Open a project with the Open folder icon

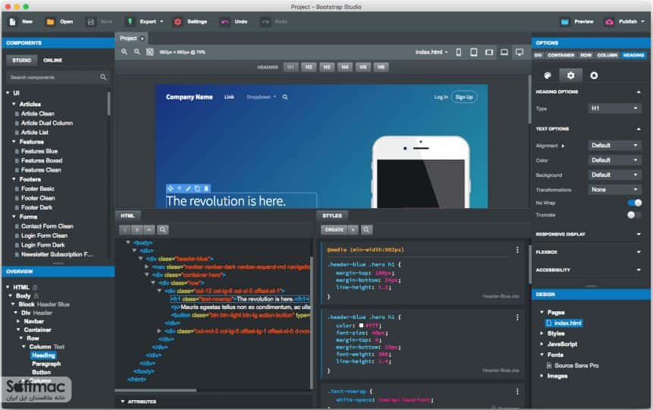50,22
